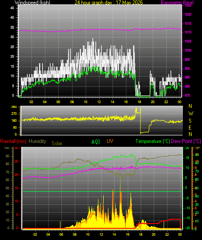202x240 pixels.
Task: Click the "-10" temperature axis value
Action: coord(188,208)
